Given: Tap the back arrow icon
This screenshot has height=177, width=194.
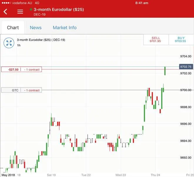Looking at the screenshot, I should [5, 12].
